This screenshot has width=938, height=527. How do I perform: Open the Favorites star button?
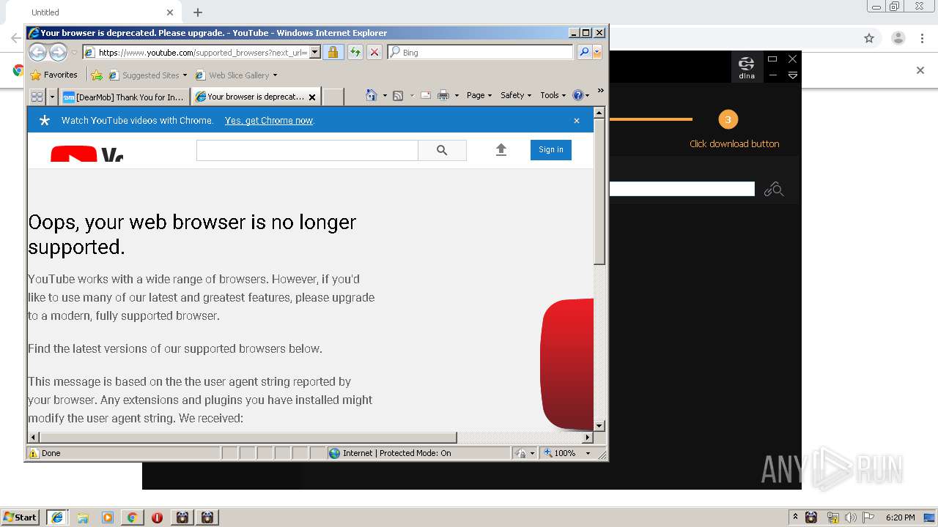(53, 75)
